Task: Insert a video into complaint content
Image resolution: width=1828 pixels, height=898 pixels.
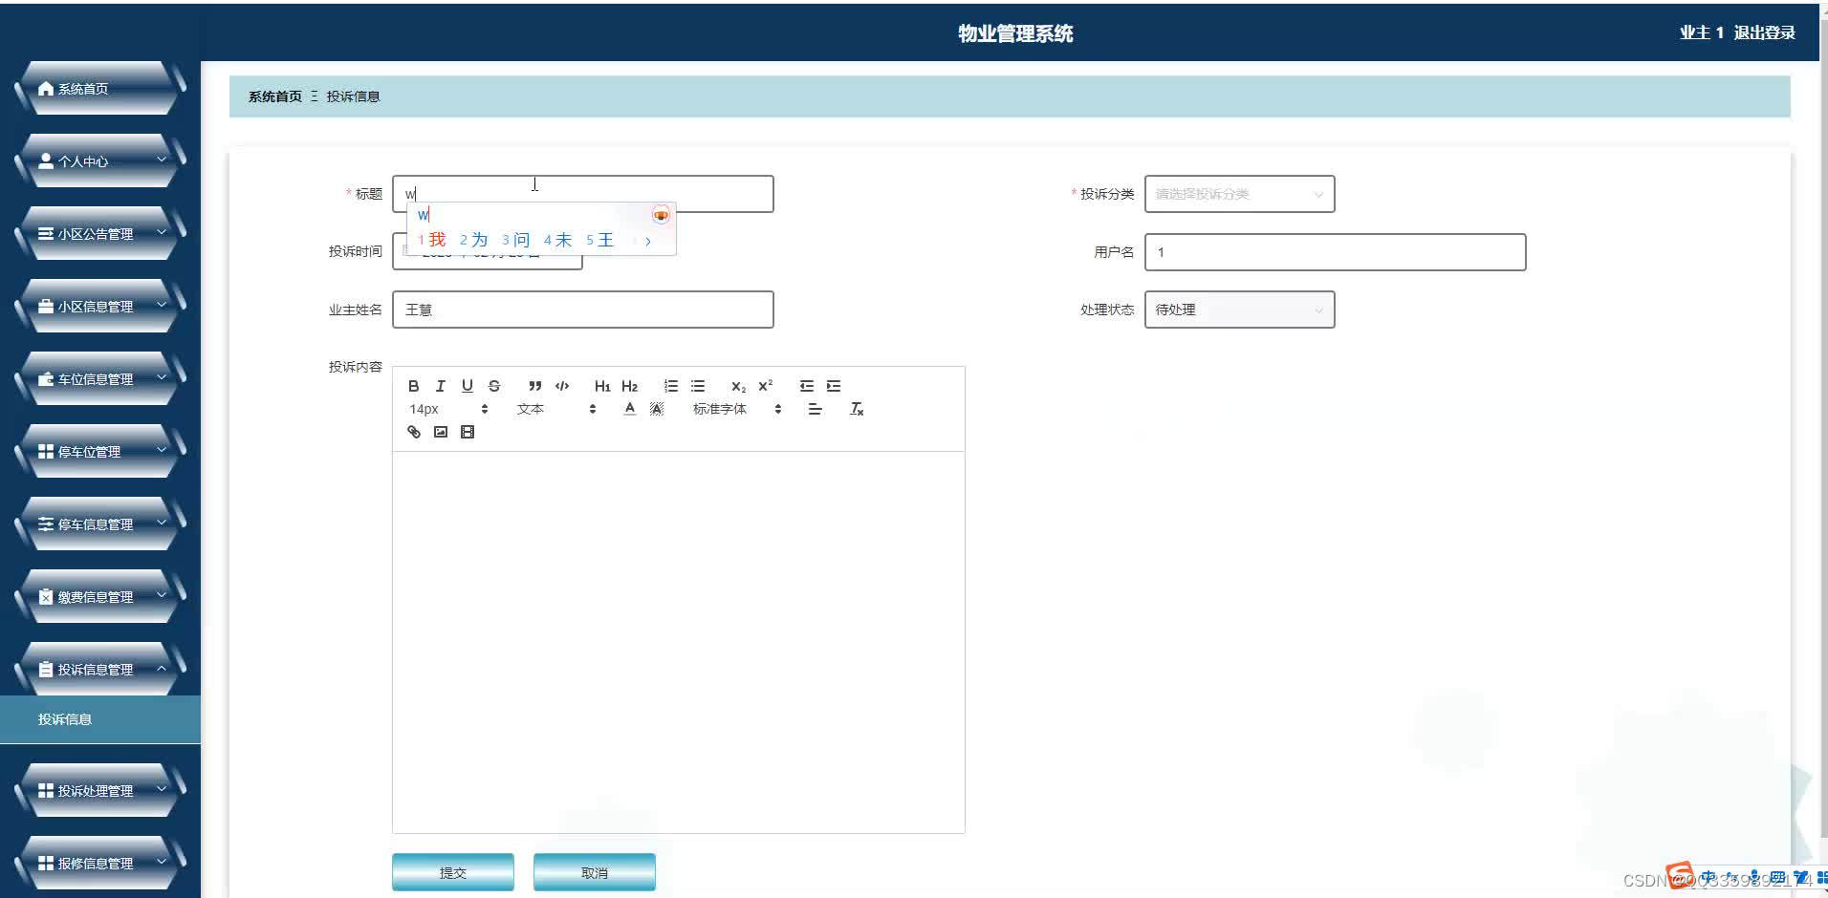Action: coord(467,432)
